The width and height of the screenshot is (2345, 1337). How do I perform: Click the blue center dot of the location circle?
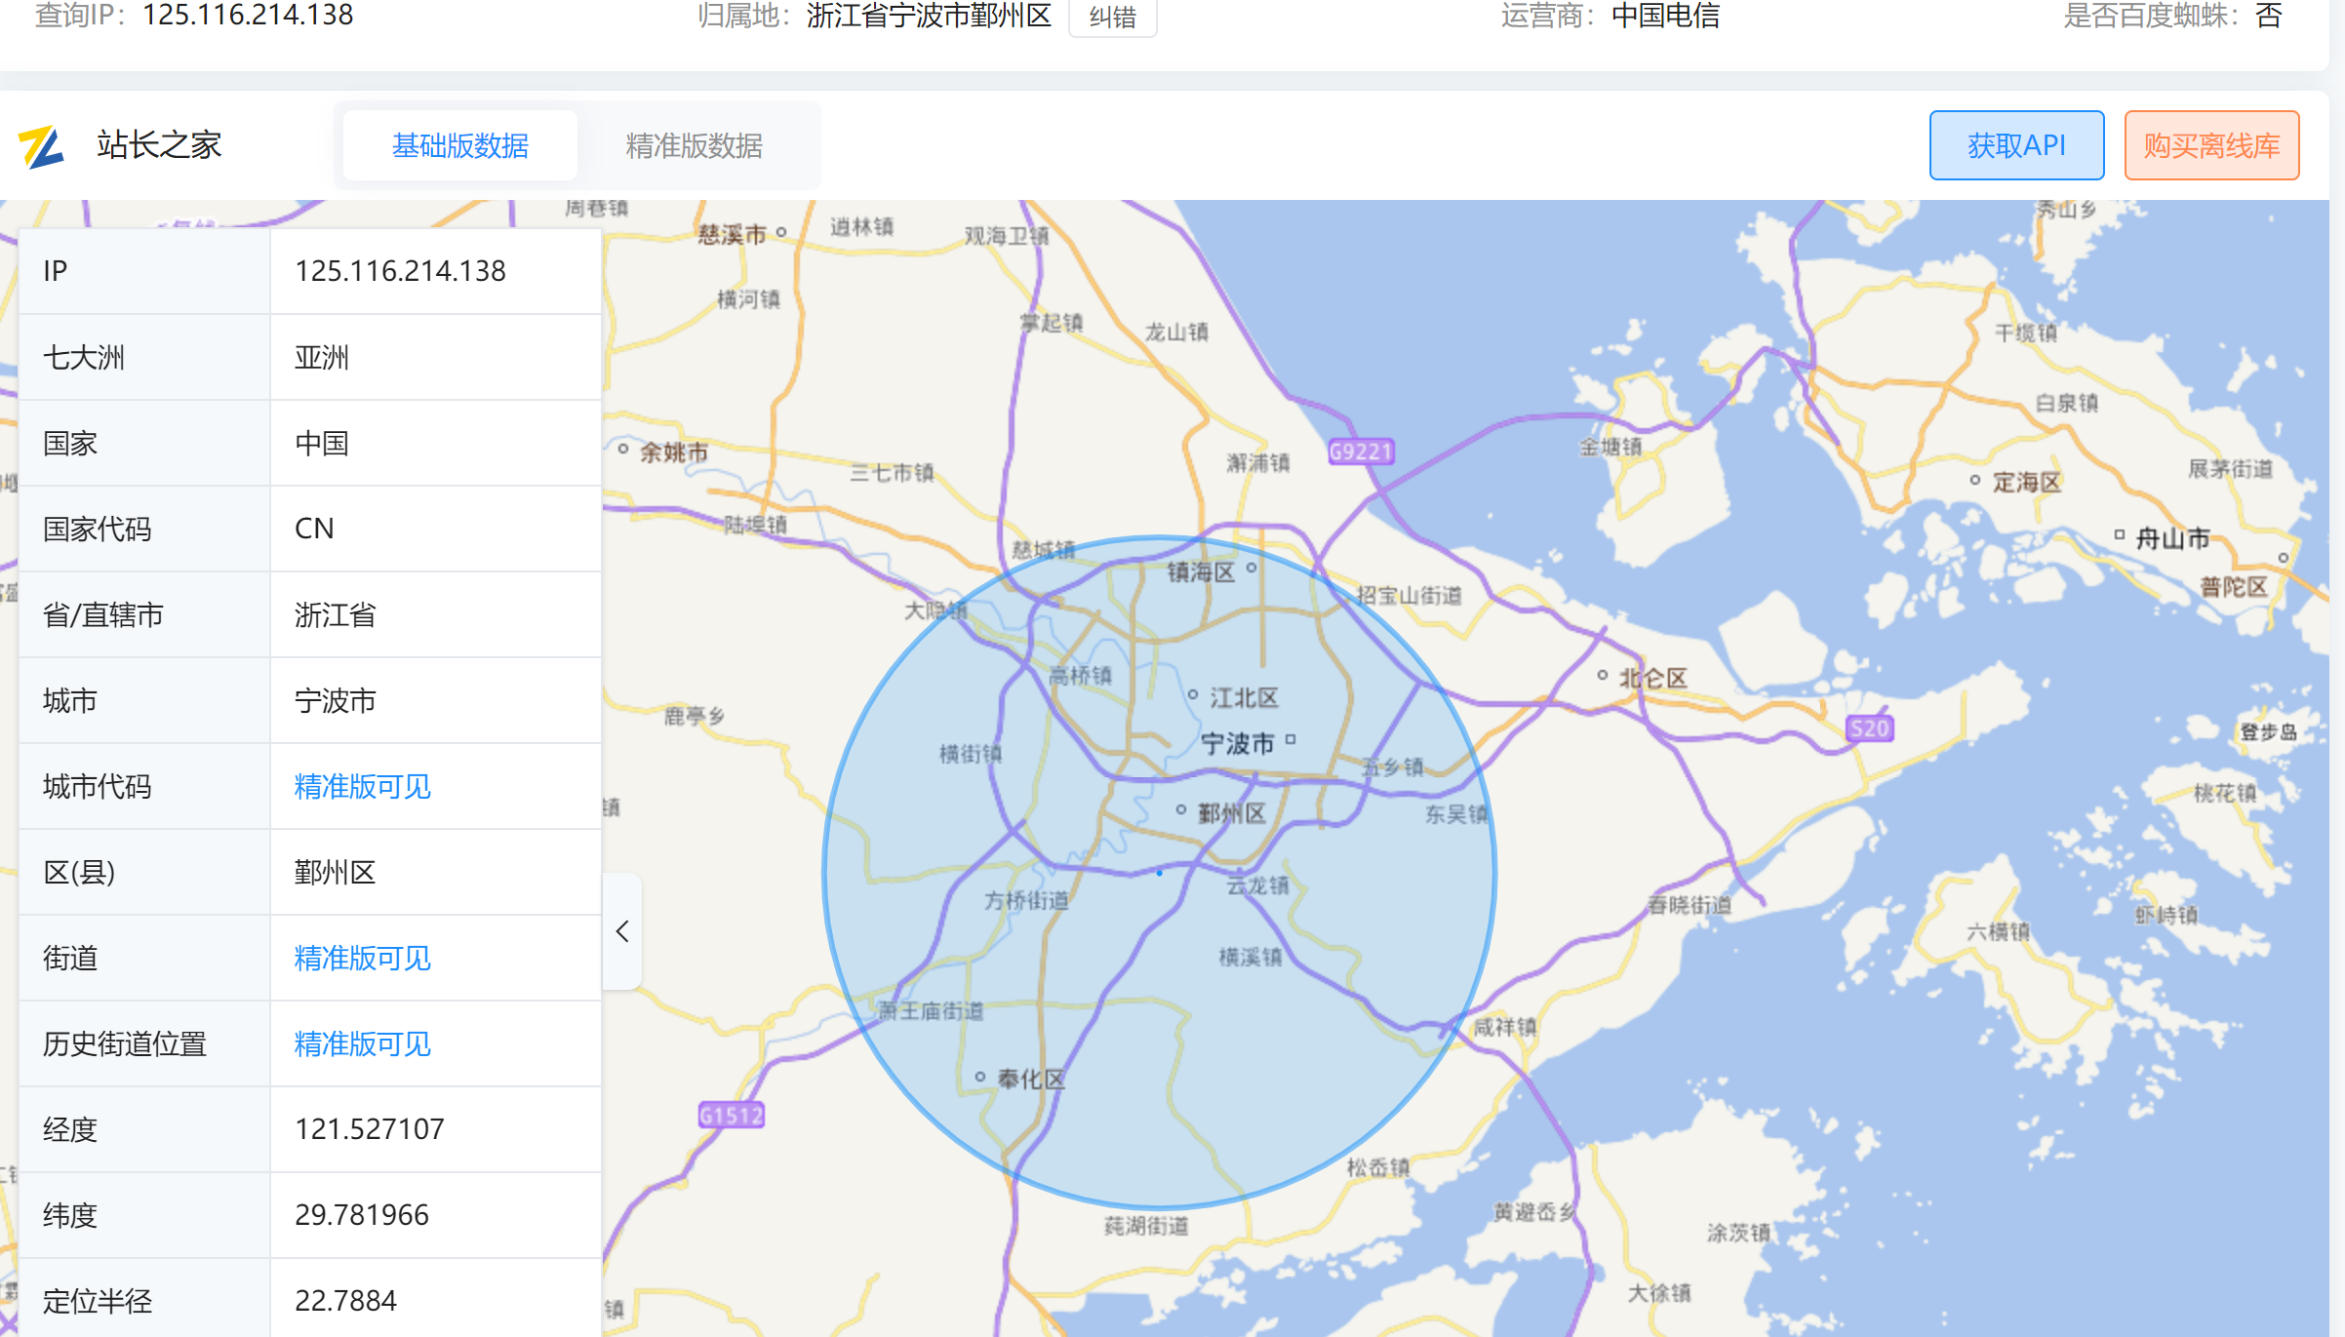click(1159, 873)
